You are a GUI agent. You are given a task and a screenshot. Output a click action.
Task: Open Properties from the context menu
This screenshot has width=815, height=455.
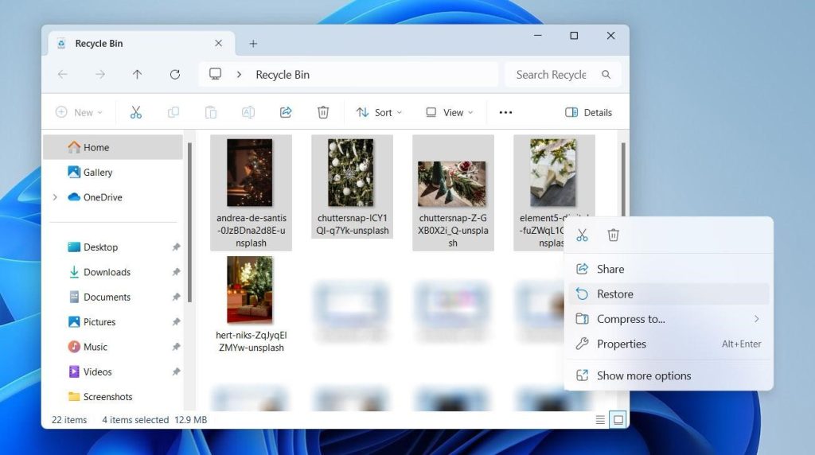click(x=669, y=344)
